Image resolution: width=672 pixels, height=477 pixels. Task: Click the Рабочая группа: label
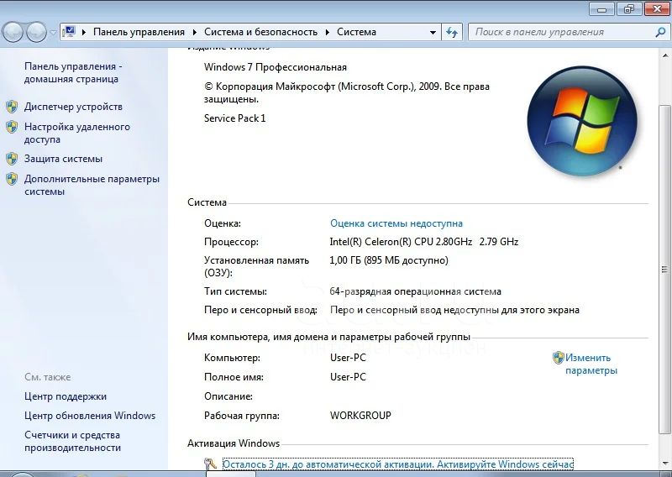[242, 416]
